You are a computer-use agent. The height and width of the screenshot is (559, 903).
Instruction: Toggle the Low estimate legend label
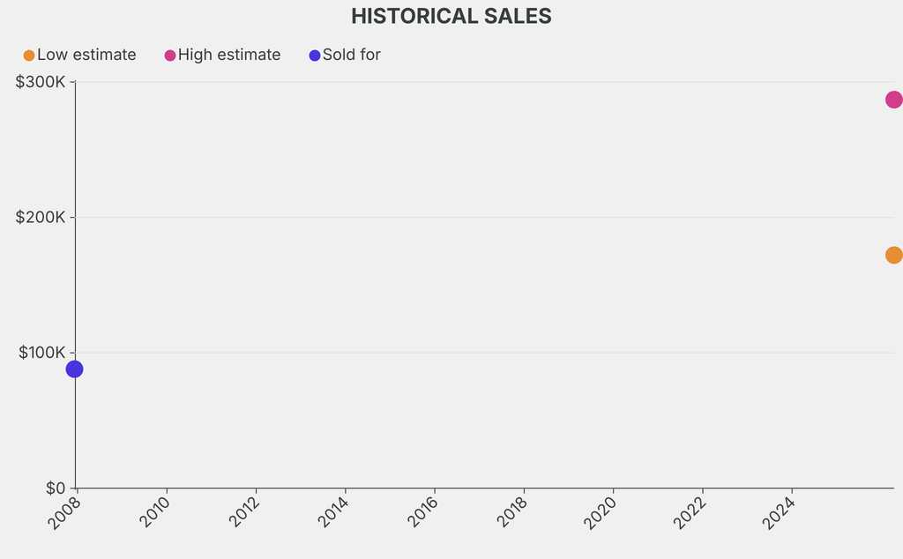[86, 55]
